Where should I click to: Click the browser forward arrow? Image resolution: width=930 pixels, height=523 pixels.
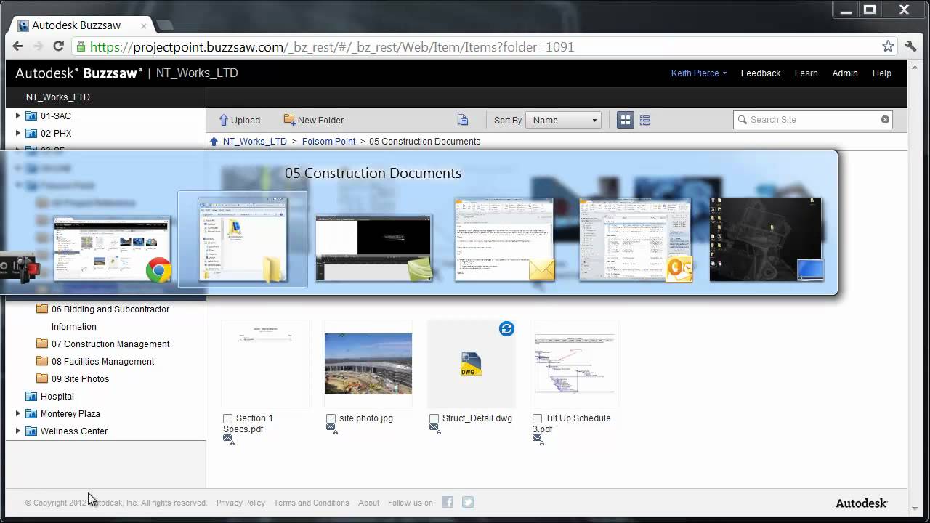(39, 46)
